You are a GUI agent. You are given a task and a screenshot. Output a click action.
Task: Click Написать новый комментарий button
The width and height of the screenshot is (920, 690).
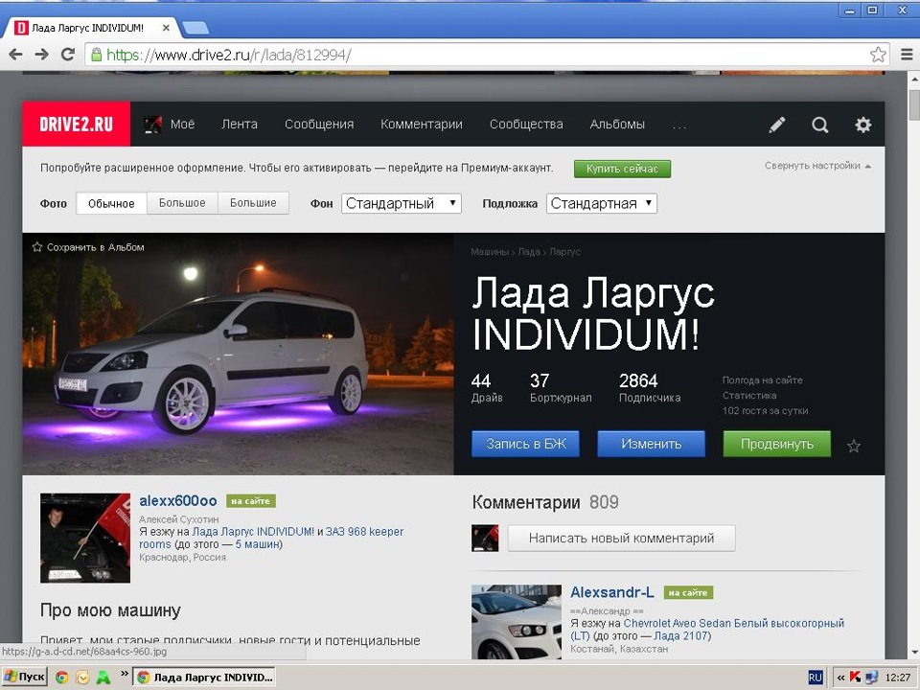pyautogui.click(x=621, y=538)
